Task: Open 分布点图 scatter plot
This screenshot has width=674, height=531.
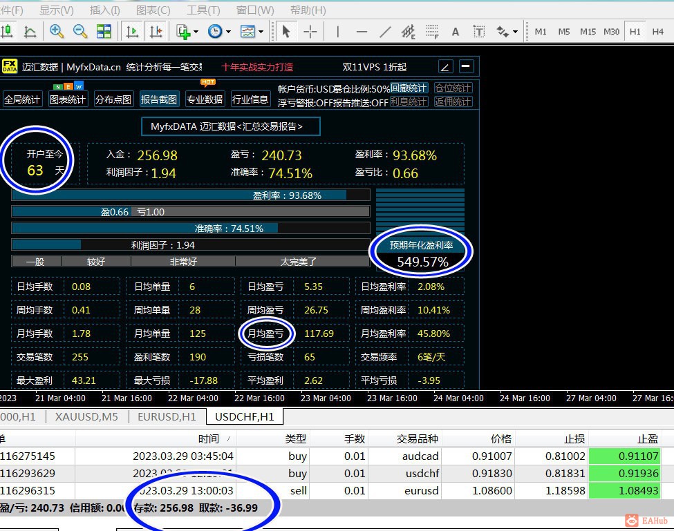Action: (x=113, y=99)
